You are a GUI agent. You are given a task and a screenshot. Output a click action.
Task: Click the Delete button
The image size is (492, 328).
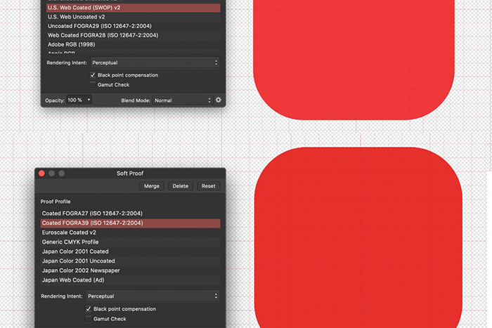[x=180, y=186]
